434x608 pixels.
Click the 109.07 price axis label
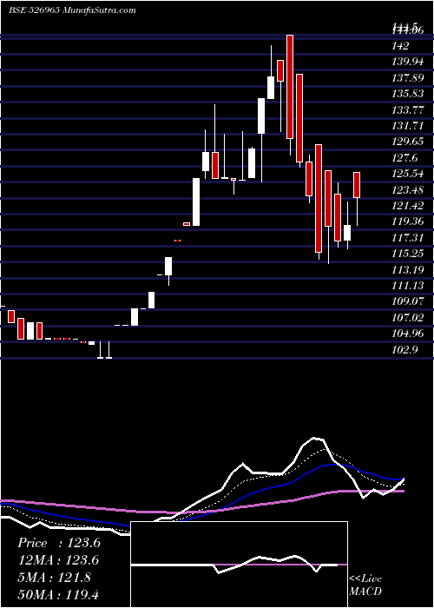click(x=408, y=301)
